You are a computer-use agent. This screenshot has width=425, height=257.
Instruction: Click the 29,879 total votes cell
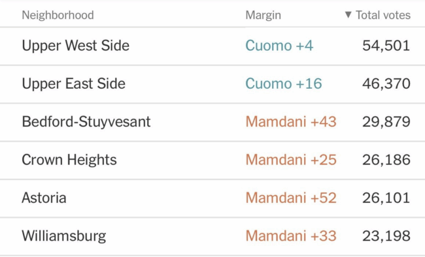386,122
